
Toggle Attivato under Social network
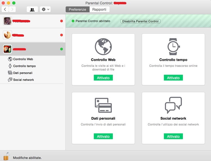click(173, 136)
